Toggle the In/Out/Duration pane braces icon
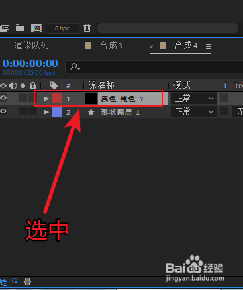 (28, 282)
